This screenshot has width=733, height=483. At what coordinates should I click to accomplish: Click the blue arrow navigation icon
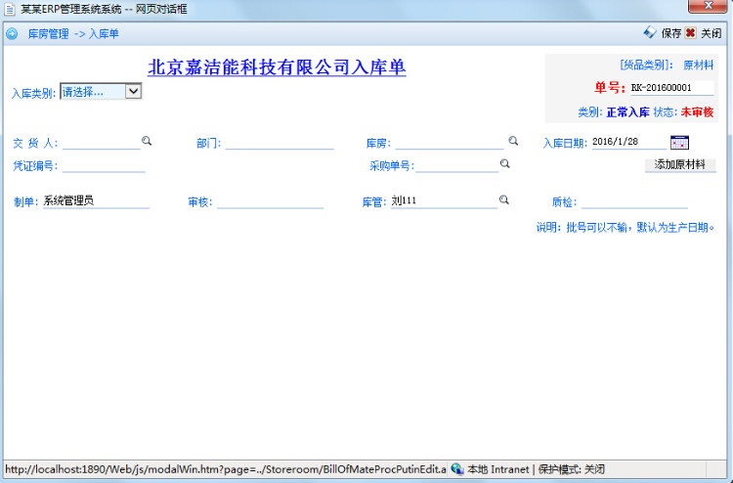12,33
